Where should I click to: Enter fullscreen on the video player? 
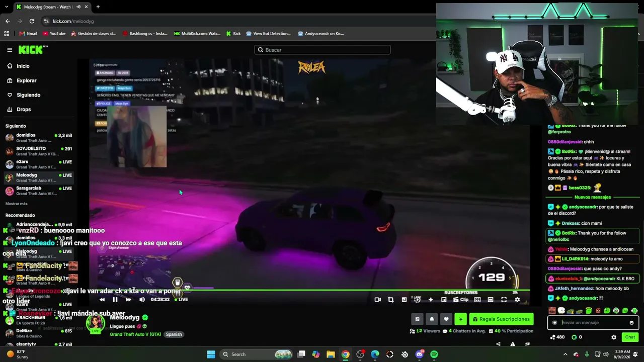pyautogui.click(x=504, y=300)
